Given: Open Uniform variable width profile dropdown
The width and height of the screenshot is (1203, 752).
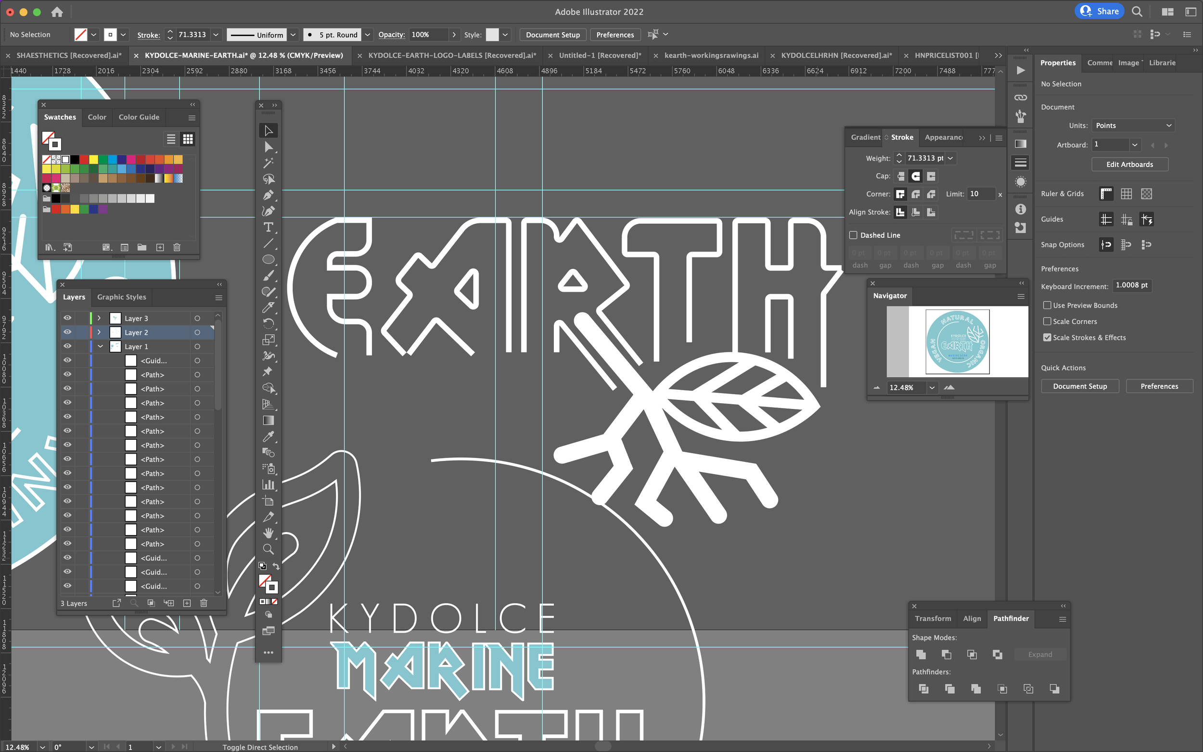Looking at the screenshot, I should coord(293,35).
